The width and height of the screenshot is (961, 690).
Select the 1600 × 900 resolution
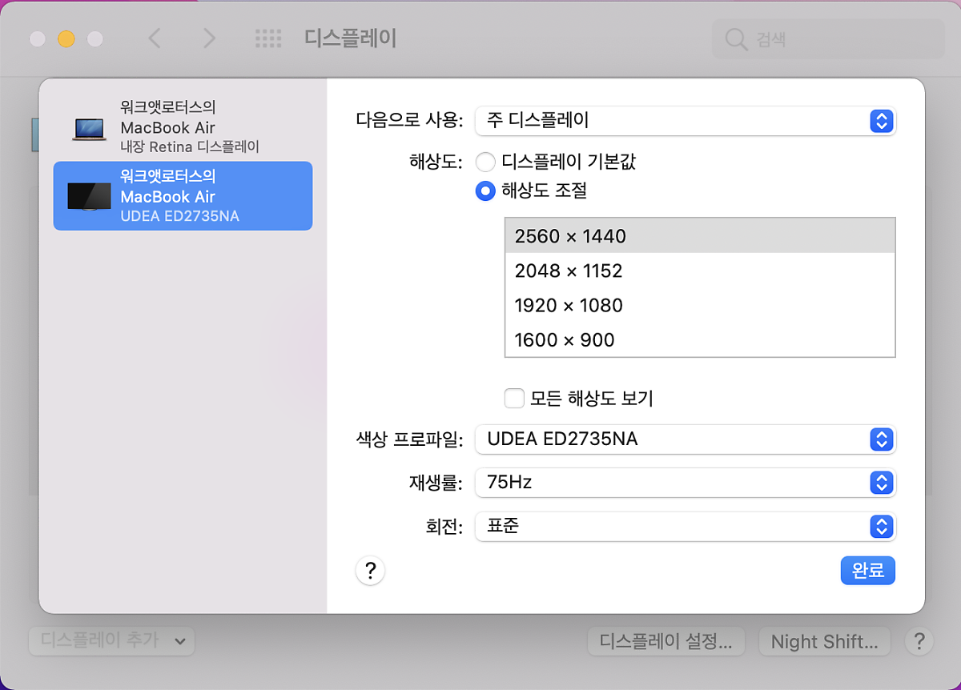point(700,339)
